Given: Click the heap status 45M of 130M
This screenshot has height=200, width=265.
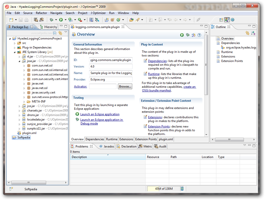Looking at the screenshot, I should click(164, 189).
